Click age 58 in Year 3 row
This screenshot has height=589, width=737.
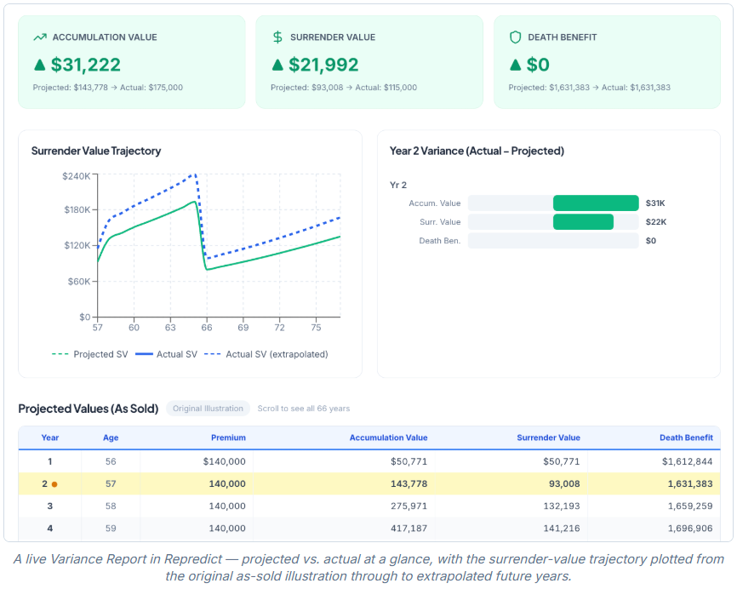tap(111, 506)
